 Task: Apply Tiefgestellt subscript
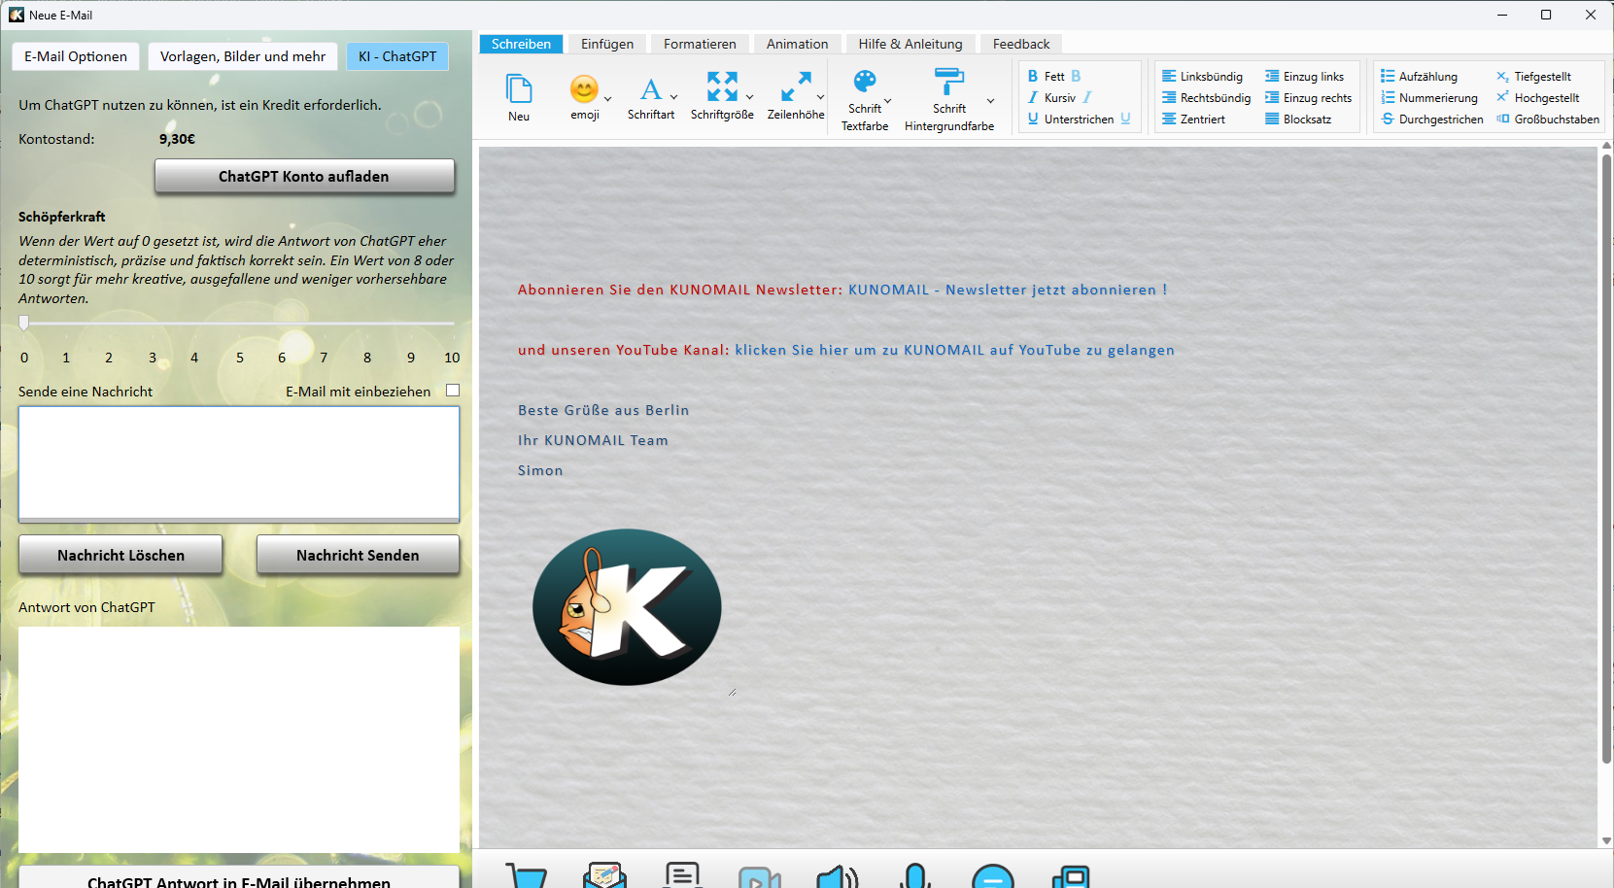(x=1533, y=76)
